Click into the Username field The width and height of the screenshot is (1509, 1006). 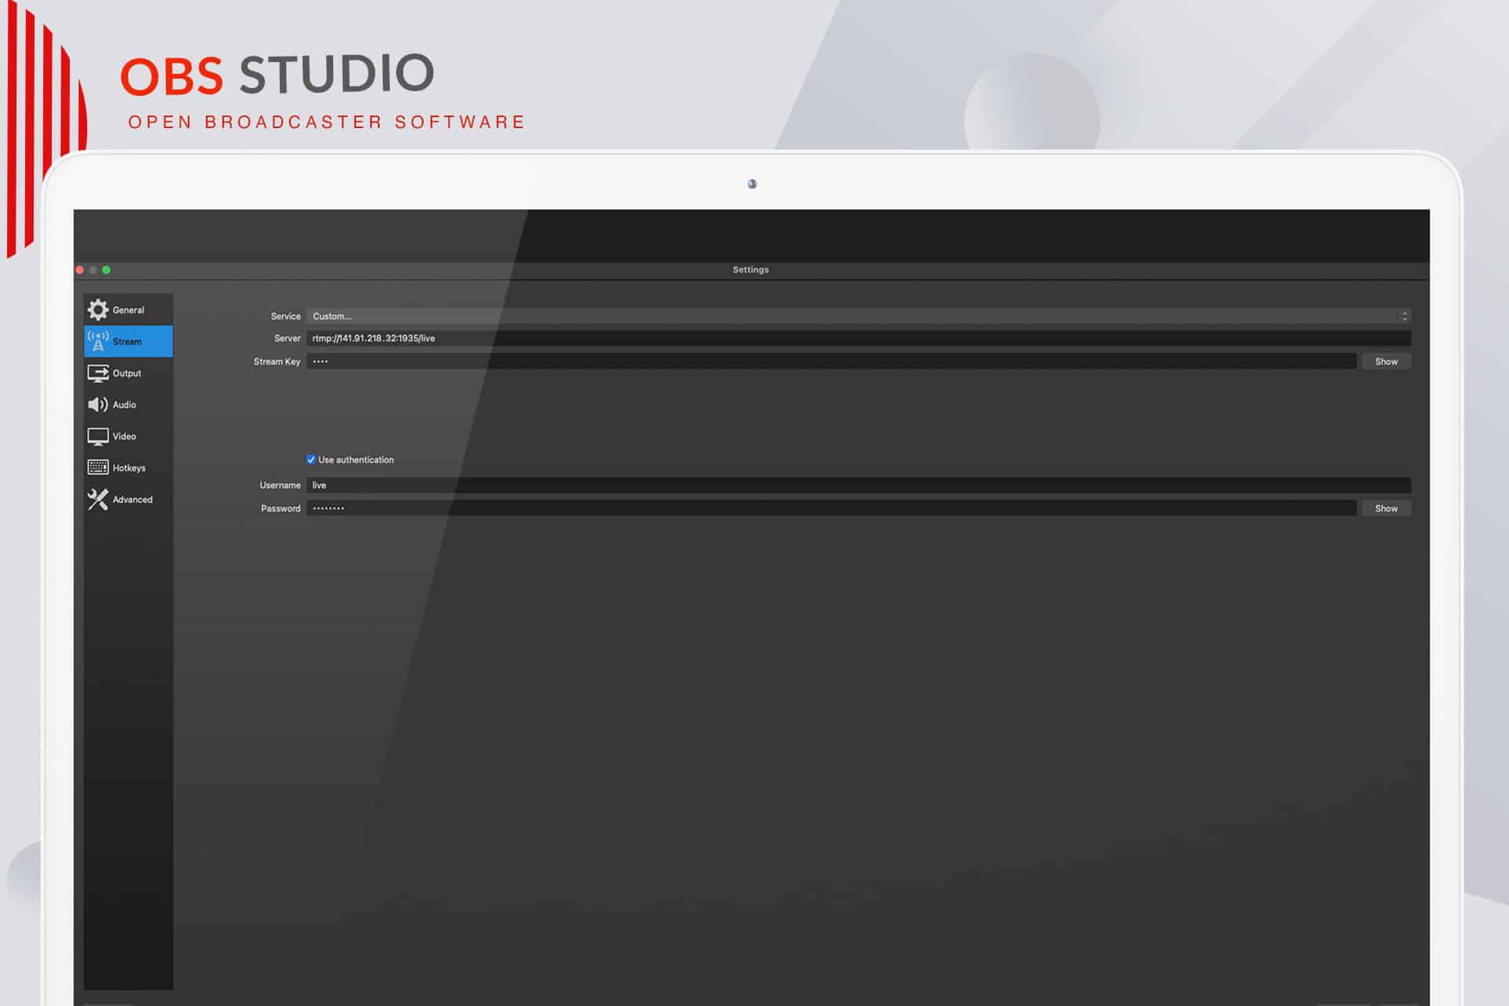pyautogui.click(x=858, y=485)
